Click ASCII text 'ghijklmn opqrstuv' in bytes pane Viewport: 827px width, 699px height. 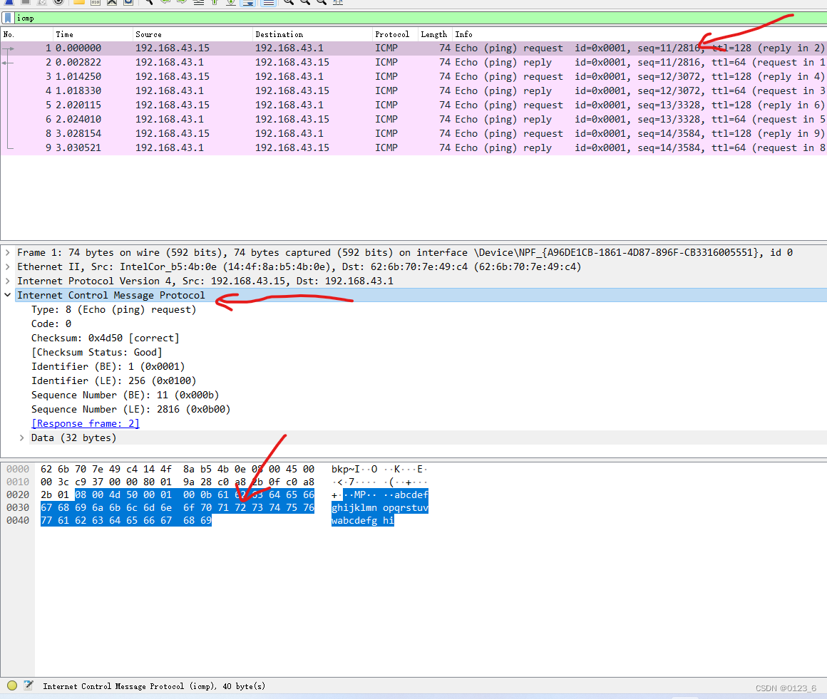pyautogui.click(x=380, y=507)
